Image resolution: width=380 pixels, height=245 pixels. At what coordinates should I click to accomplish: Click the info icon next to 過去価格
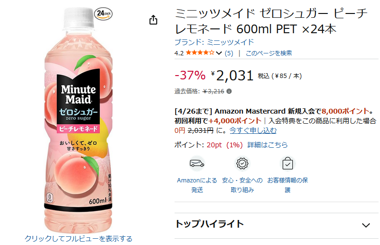[x=229, y=91]
